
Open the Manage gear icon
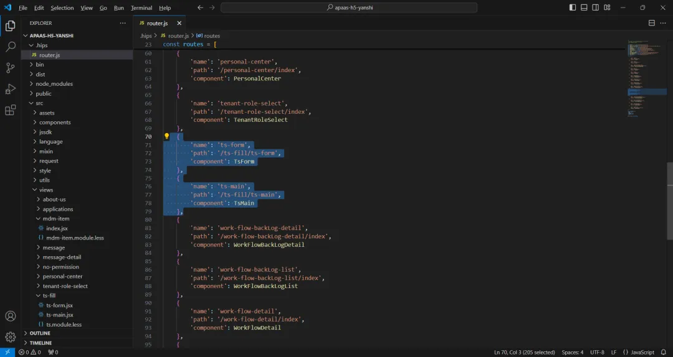11,337
